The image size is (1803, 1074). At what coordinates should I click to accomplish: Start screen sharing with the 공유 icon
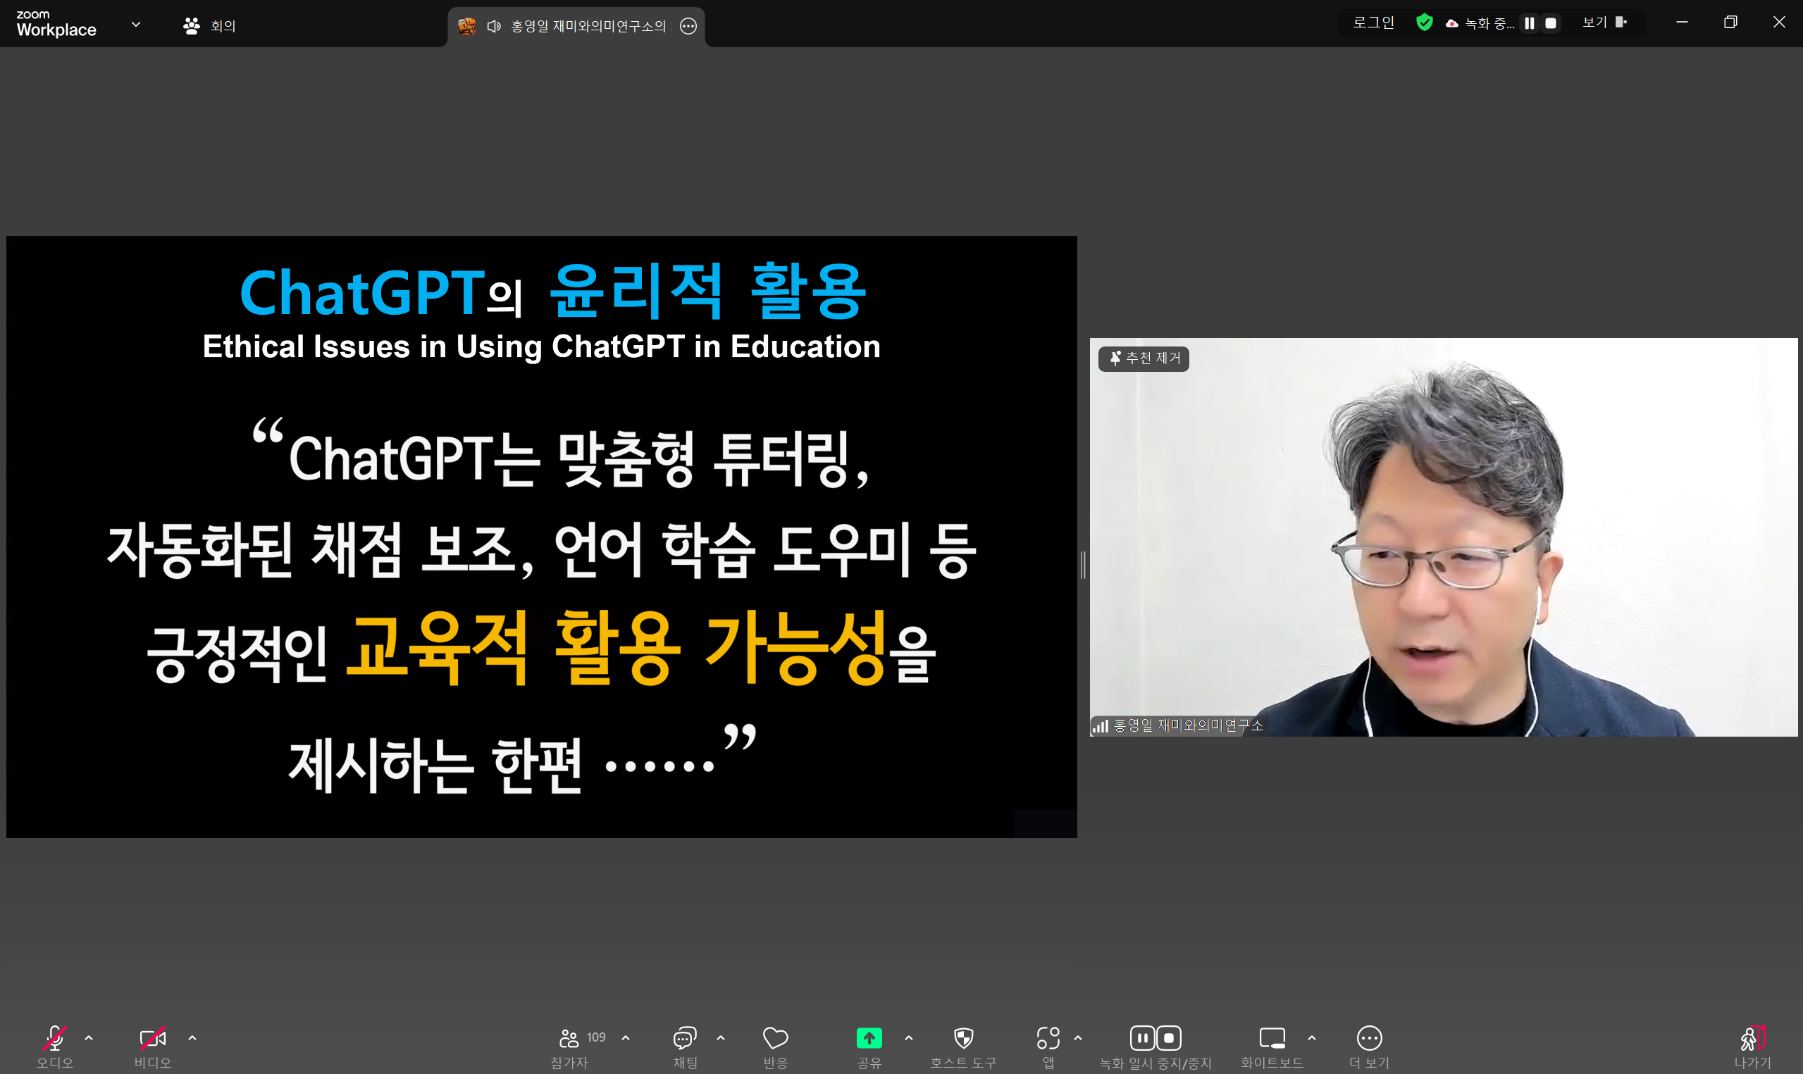point(869,1038)
